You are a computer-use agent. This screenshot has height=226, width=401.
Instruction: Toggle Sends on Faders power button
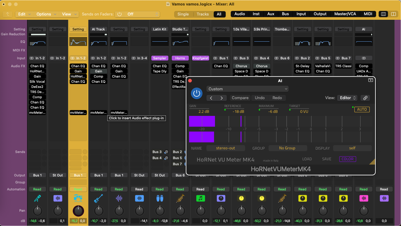(x=119, y=14)
